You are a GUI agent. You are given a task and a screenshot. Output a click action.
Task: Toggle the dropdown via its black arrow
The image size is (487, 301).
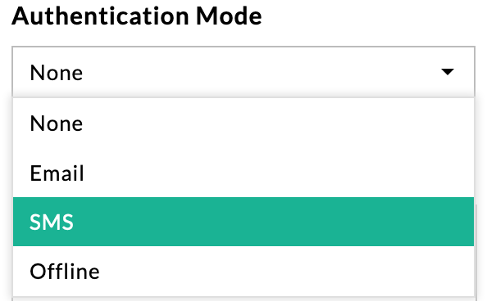pyautogui.click(x=448, y=72)
